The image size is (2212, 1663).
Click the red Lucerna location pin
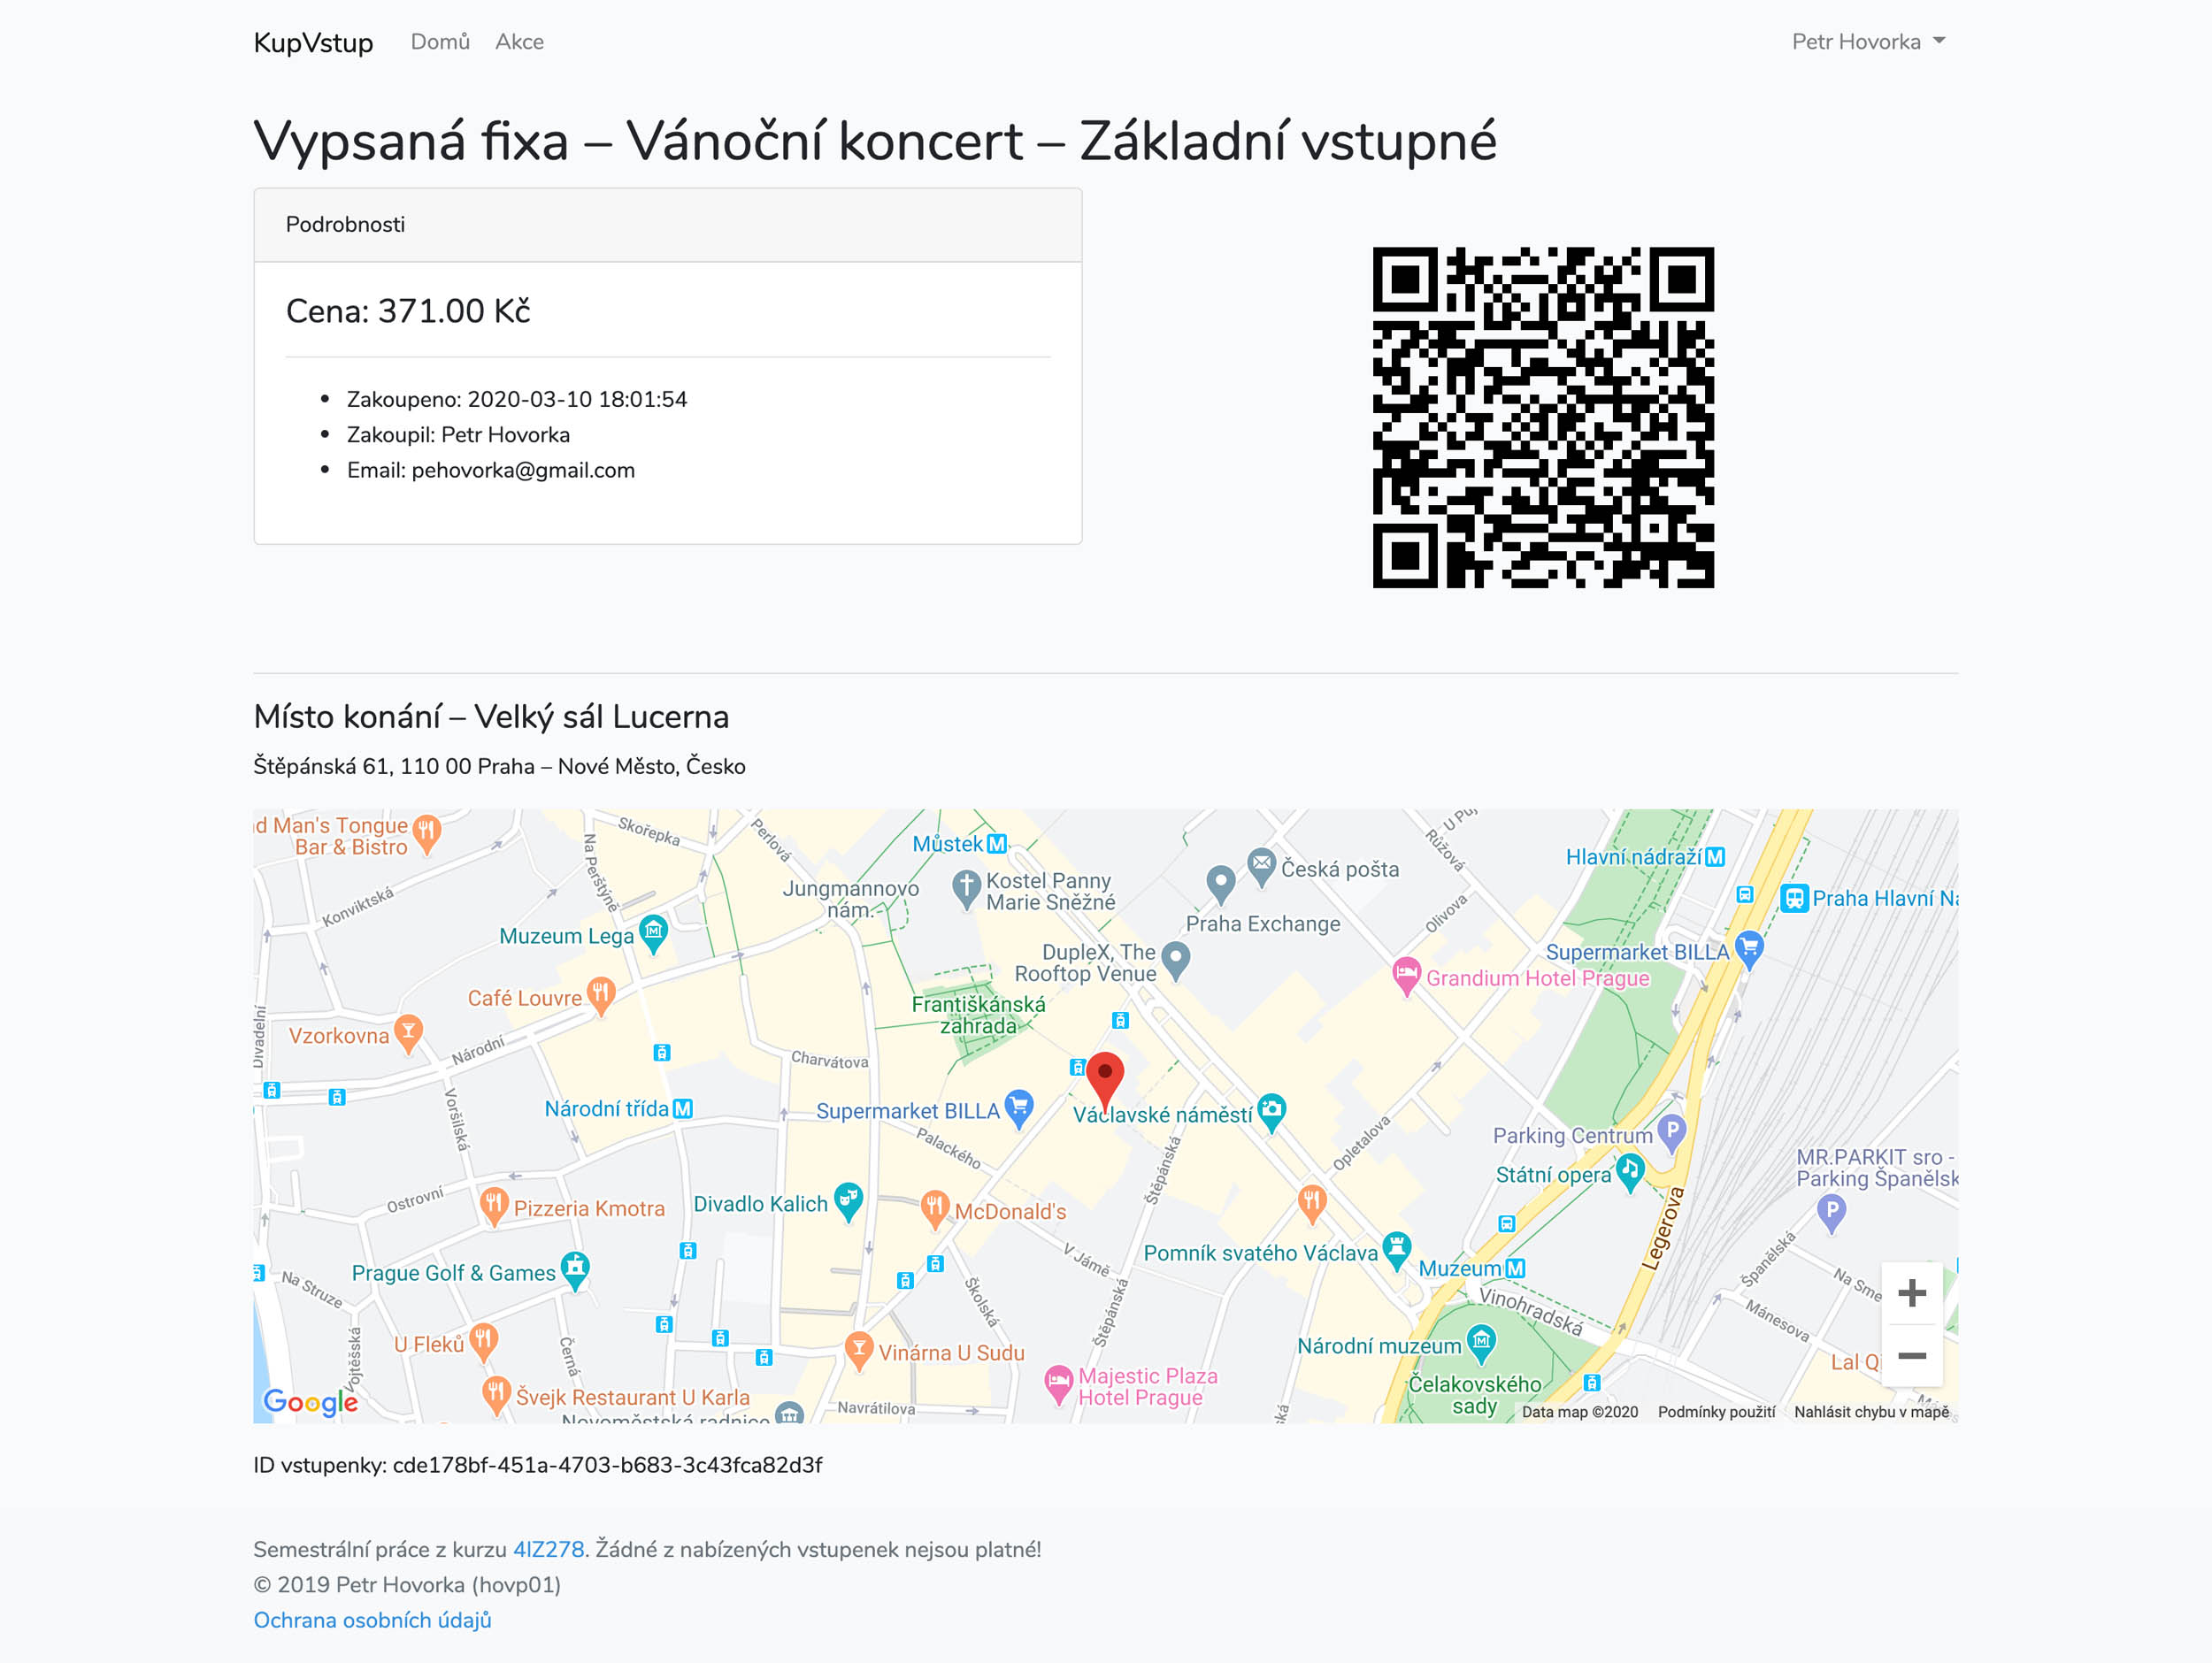(x=1105, y=1076)
